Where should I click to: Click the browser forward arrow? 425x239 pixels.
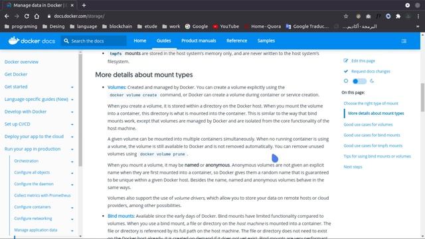[17, 16]
